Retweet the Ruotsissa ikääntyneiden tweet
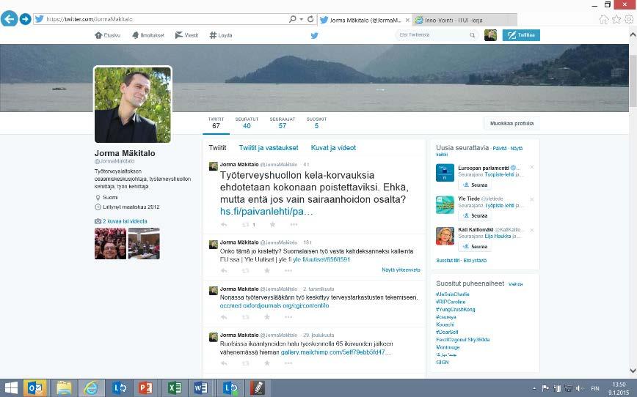Image resolution: width=637 pixels, height=397 pixels. pos(246,363)
